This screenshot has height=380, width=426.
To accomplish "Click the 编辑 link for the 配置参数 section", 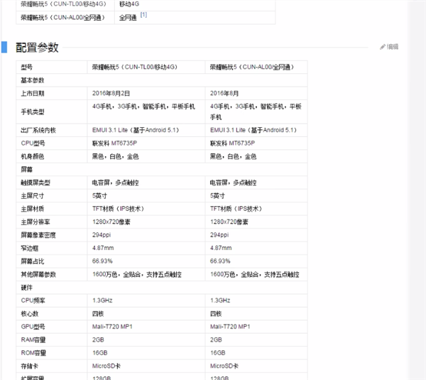I will click(x=393, y=47).
